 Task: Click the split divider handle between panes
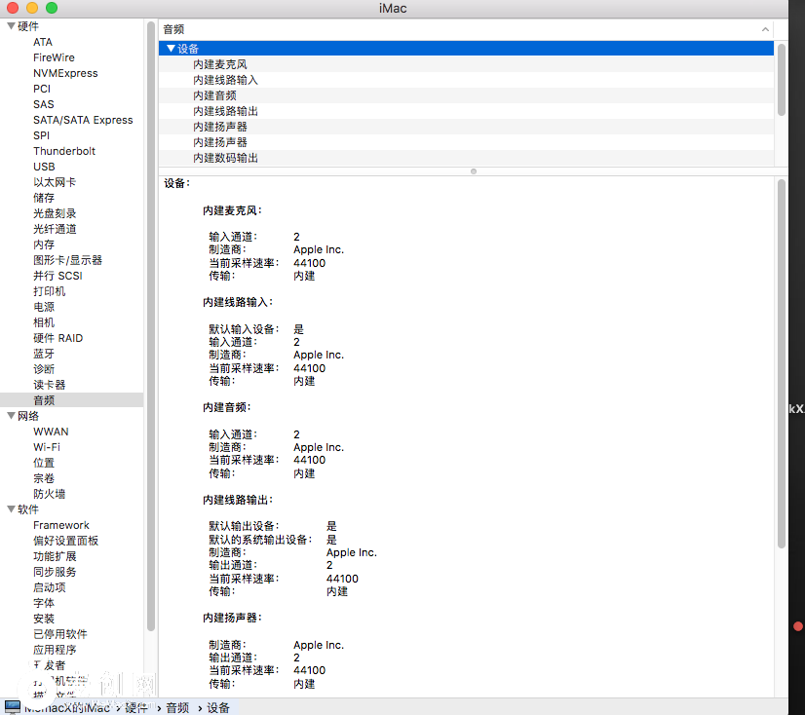click(x=474, y=170)
